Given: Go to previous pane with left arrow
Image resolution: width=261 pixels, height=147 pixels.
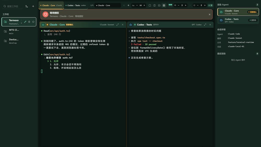Looking at the screenshot, I should 124,5.
